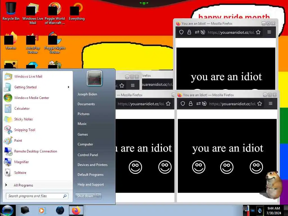Open Computer from Start menu

click(x=85, y=144)
